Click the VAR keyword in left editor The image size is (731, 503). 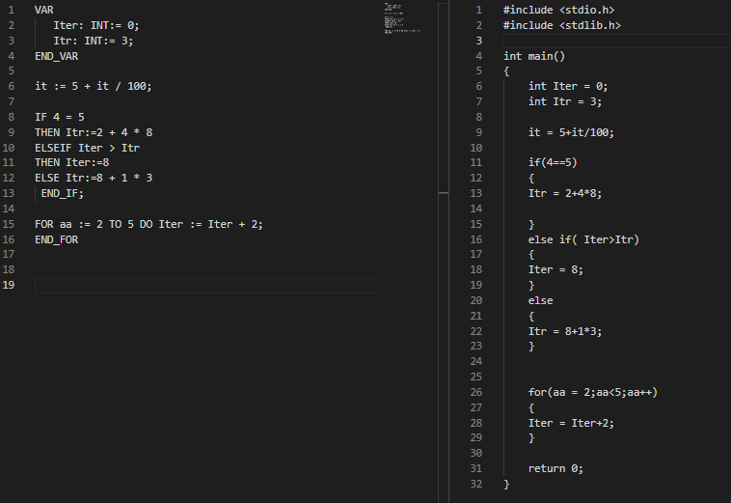[43, 10]
